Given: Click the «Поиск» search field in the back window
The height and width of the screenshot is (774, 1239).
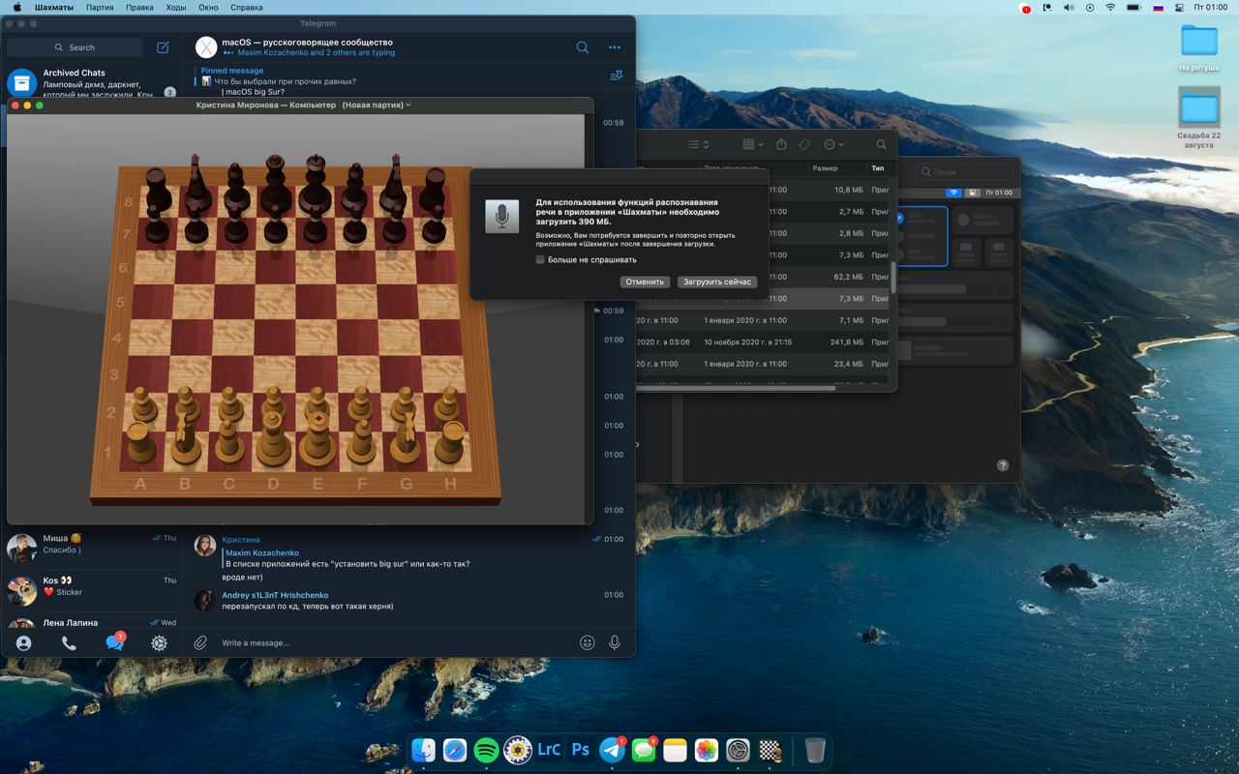Looking at the screenshot, I should tap(964, 171).
